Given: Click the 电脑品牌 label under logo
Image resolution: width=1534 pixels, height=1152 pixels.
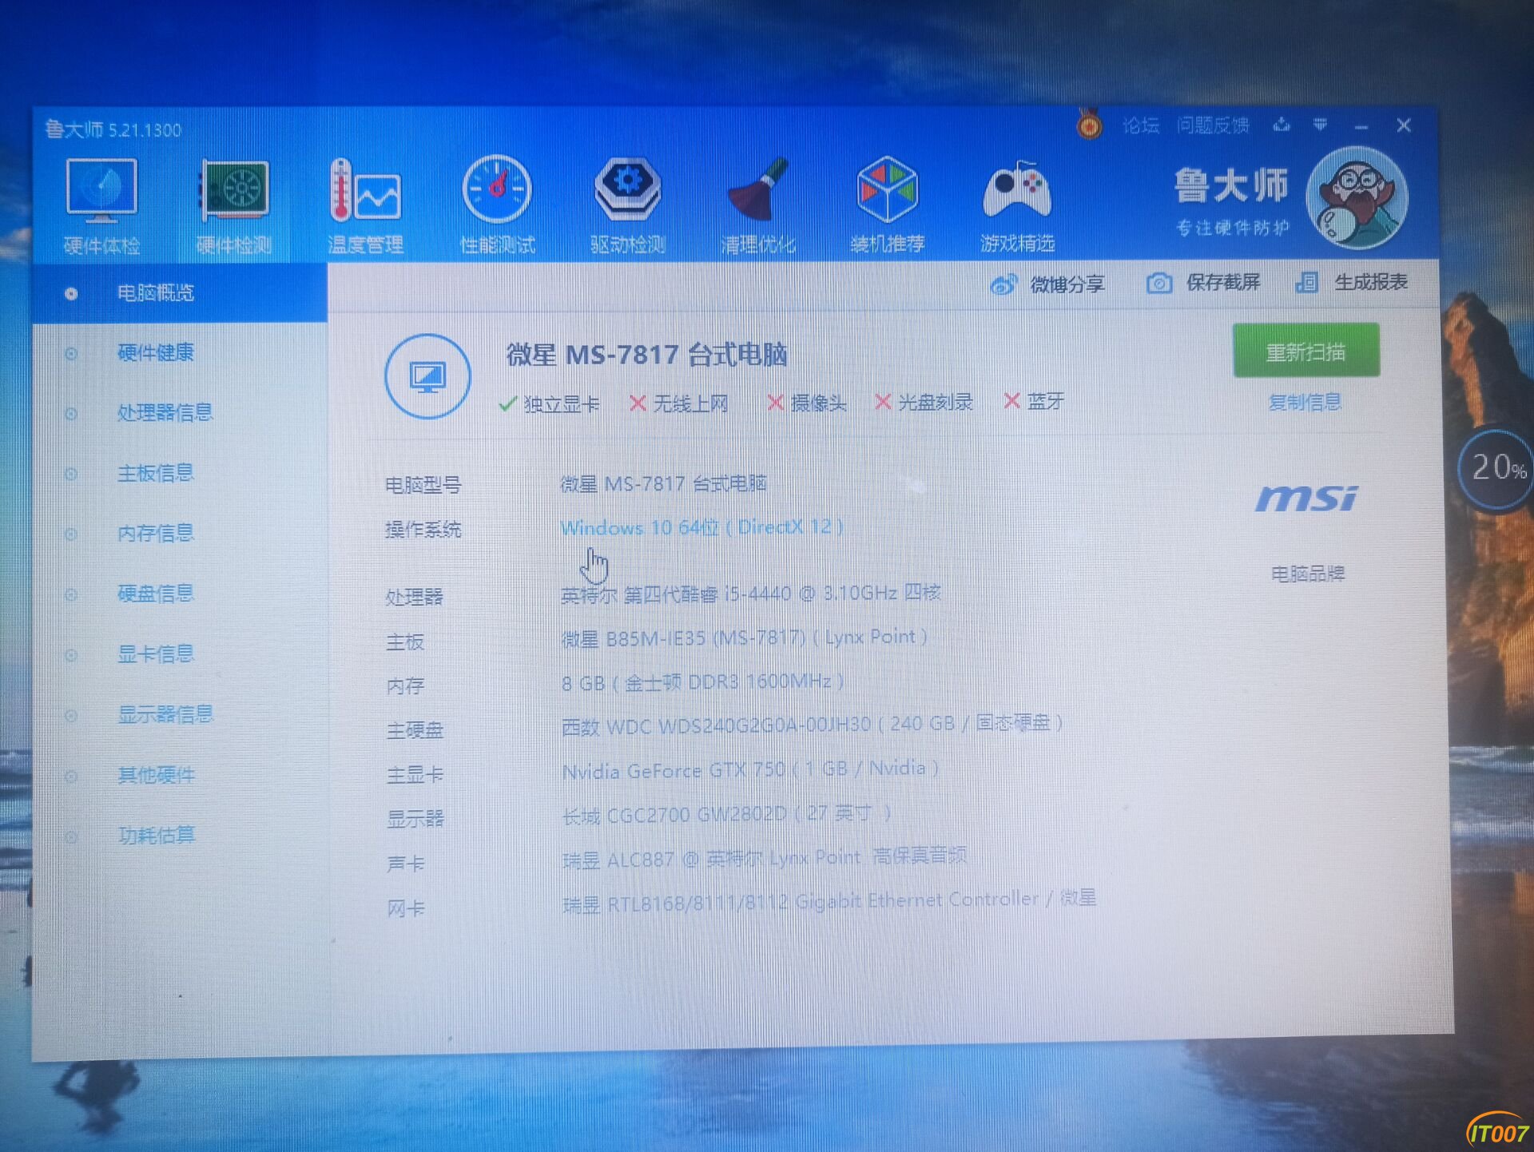Looking at the screenshot, I should [x=1308, y=574].
